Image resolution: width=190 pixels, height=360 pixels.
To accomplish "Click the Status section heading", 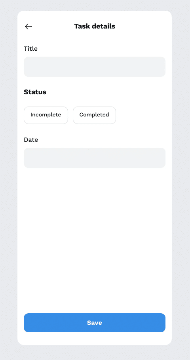I will [x=35, y=92].
